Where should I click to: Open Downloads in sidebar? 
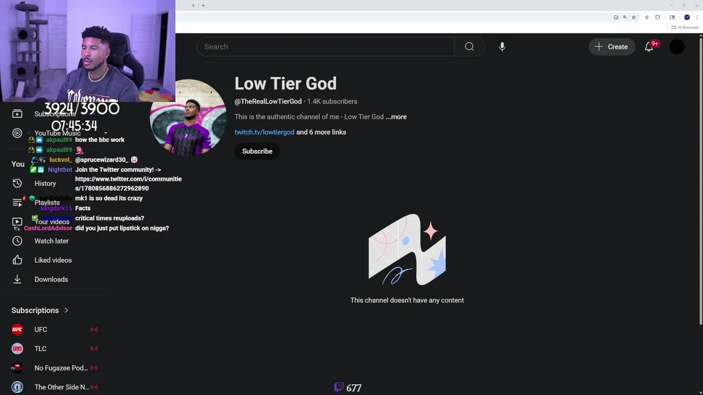(x=51, y=279)
